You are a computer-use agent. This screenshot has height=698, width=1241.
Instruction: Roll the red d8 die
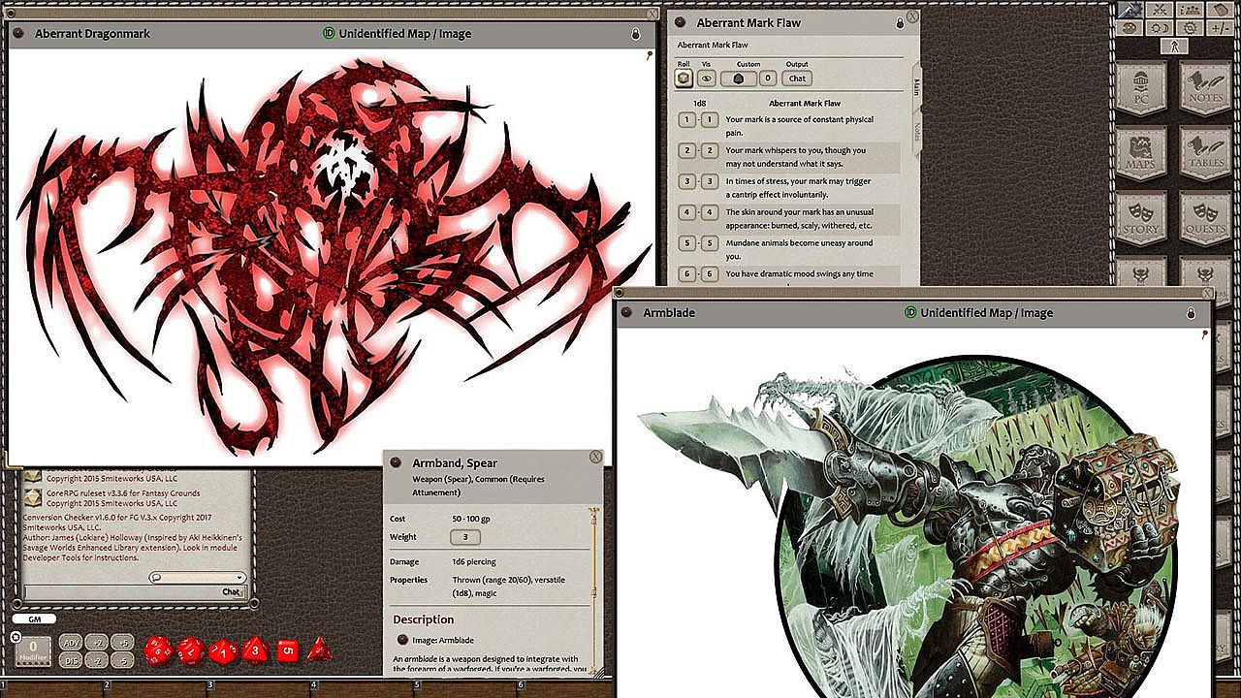click(x=255, y=650)
